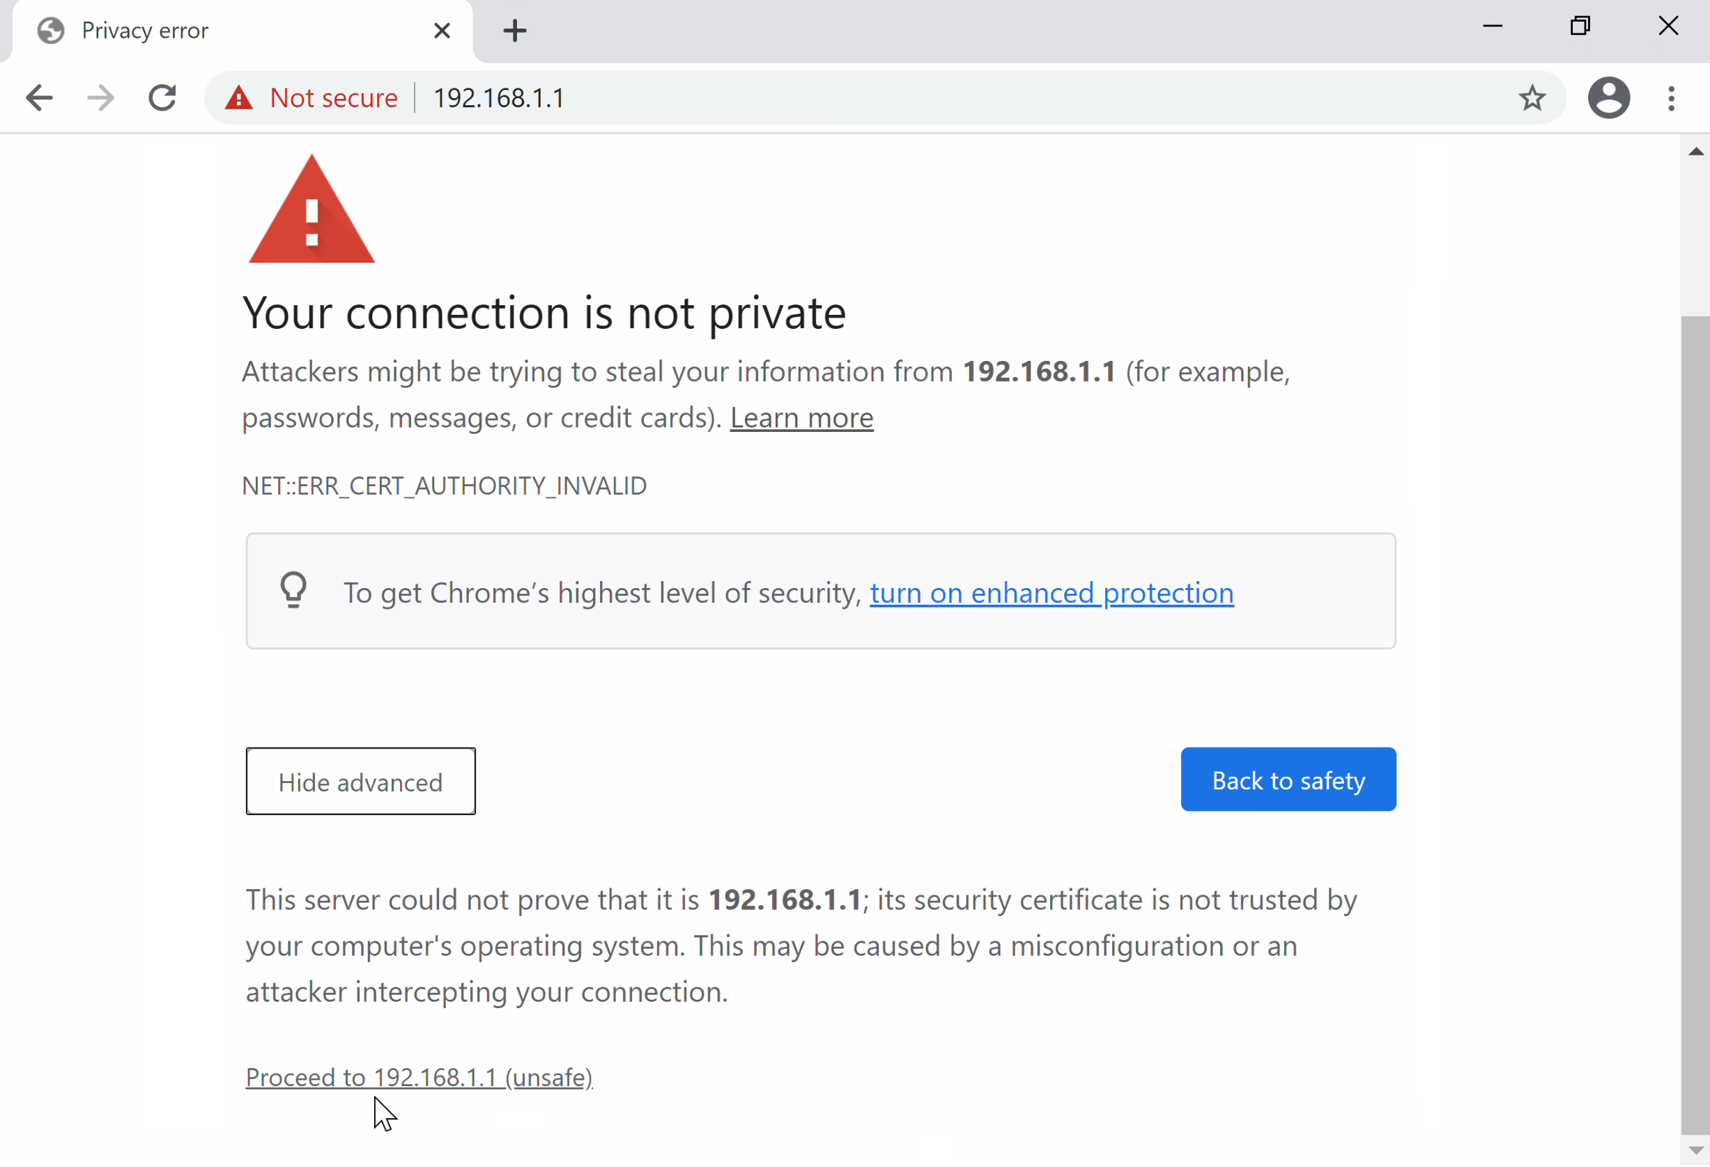1710x1167 pixels.
Task: Click the forward navigation arrow
Action: click(101, 98)
